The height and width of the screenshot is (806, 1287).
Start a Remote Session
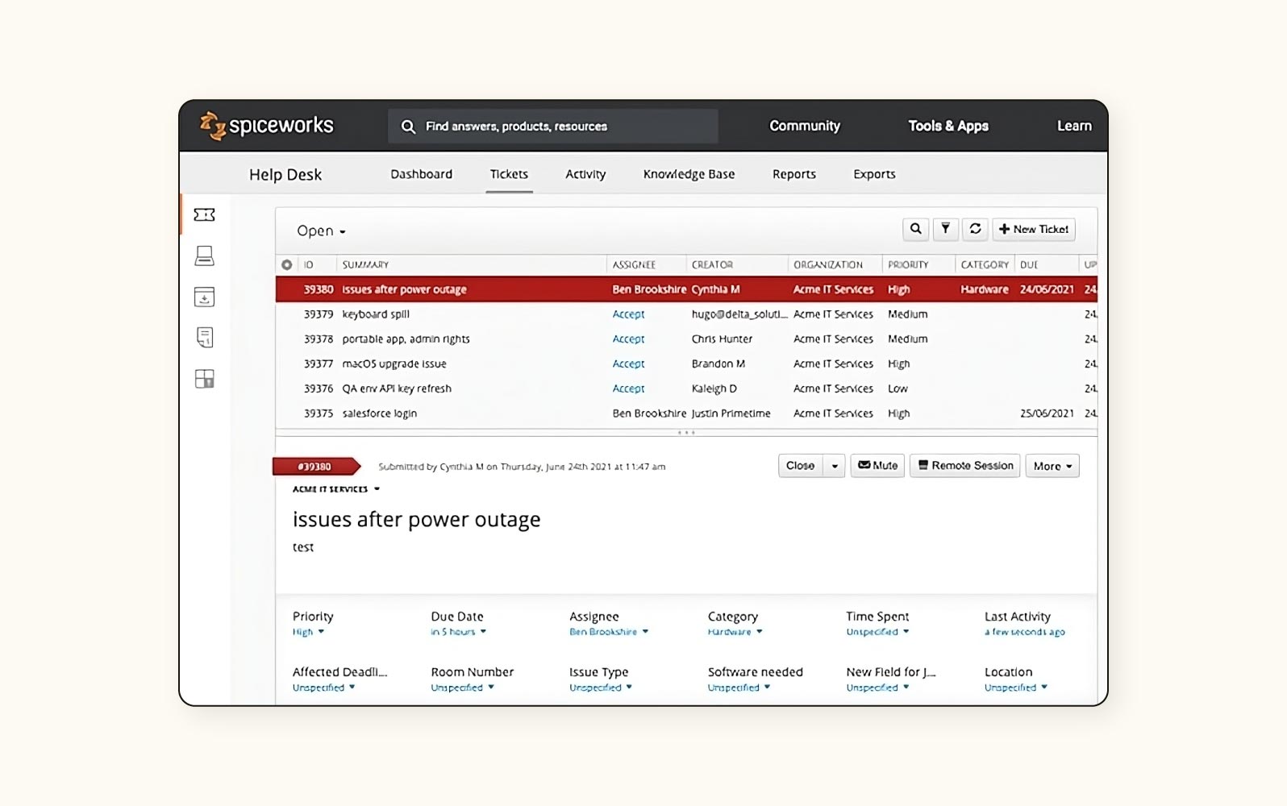(x=965, y=466)
